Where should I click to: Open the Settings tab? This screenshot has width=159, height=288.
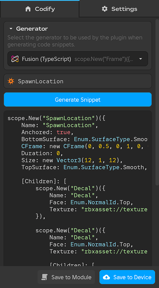[119, 9]
